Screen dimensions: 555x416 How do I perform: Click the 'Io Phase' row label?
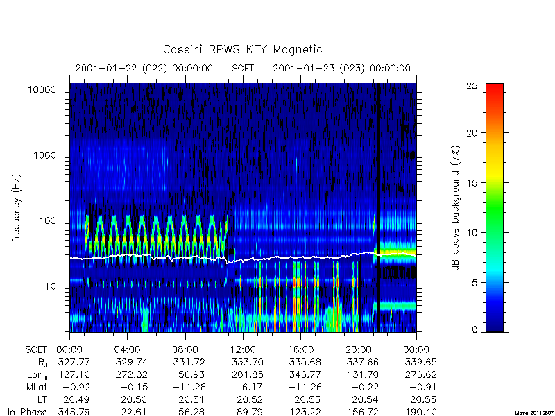(x=28, y=412)
